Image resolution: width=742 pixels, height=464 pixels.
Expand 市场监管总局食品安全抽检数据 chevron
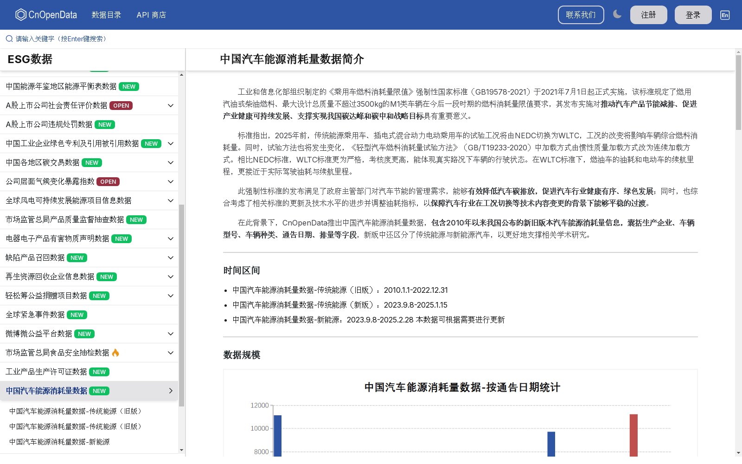171,353
